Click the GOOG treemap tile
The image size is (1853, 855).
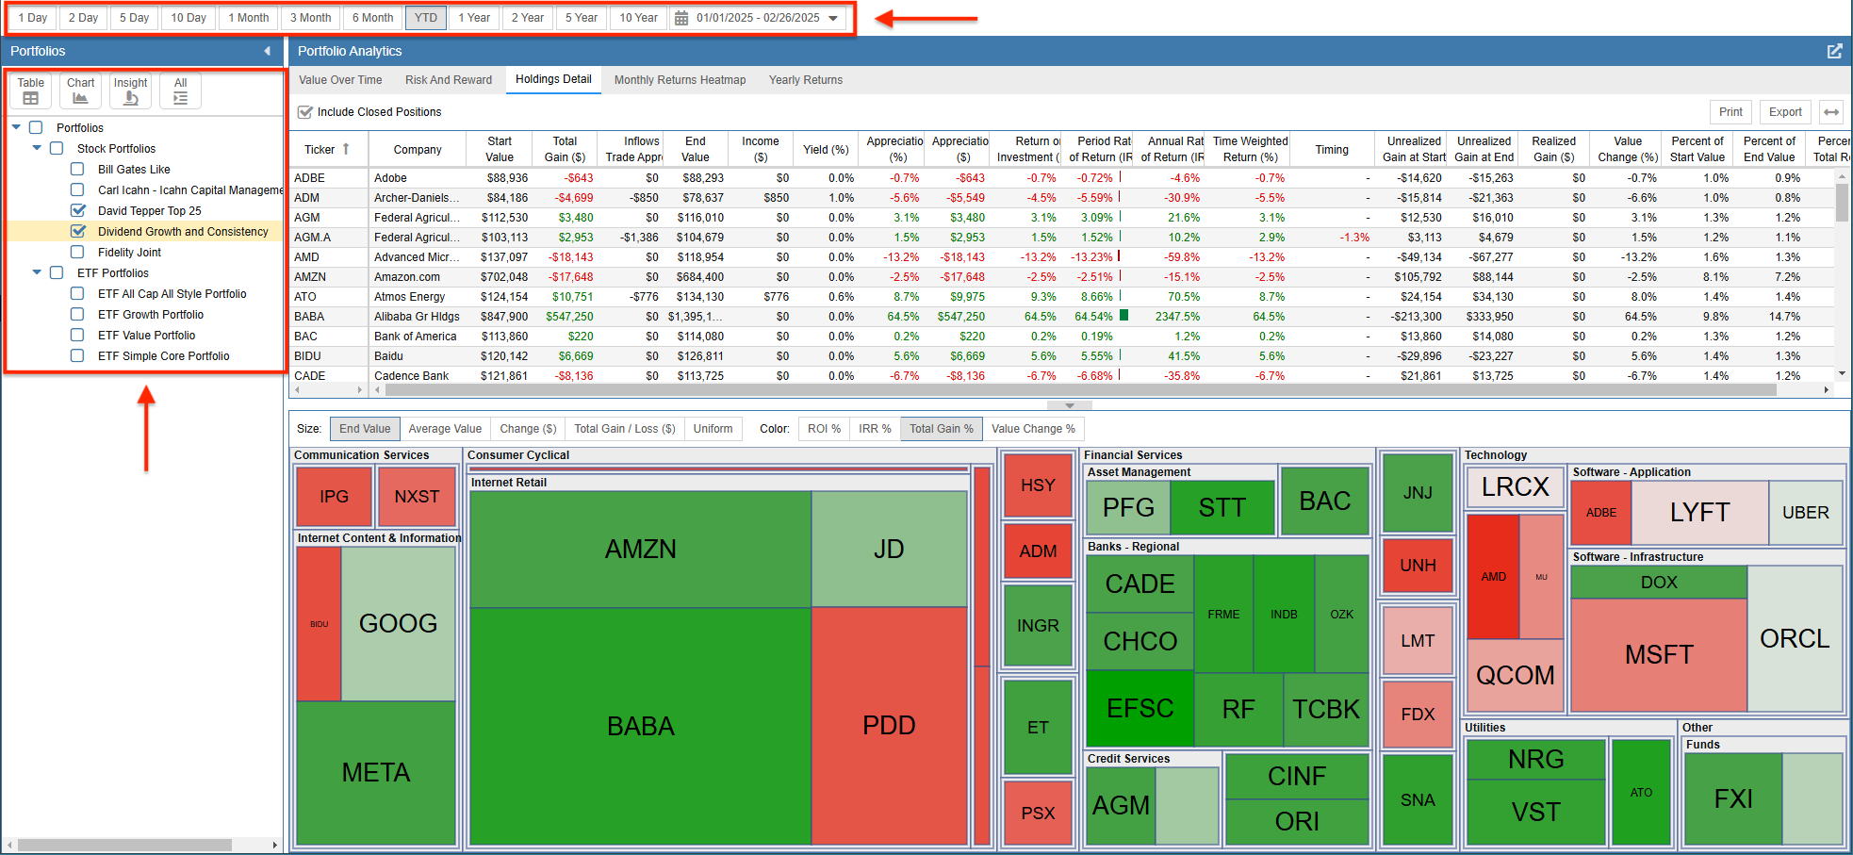(398, 623)
